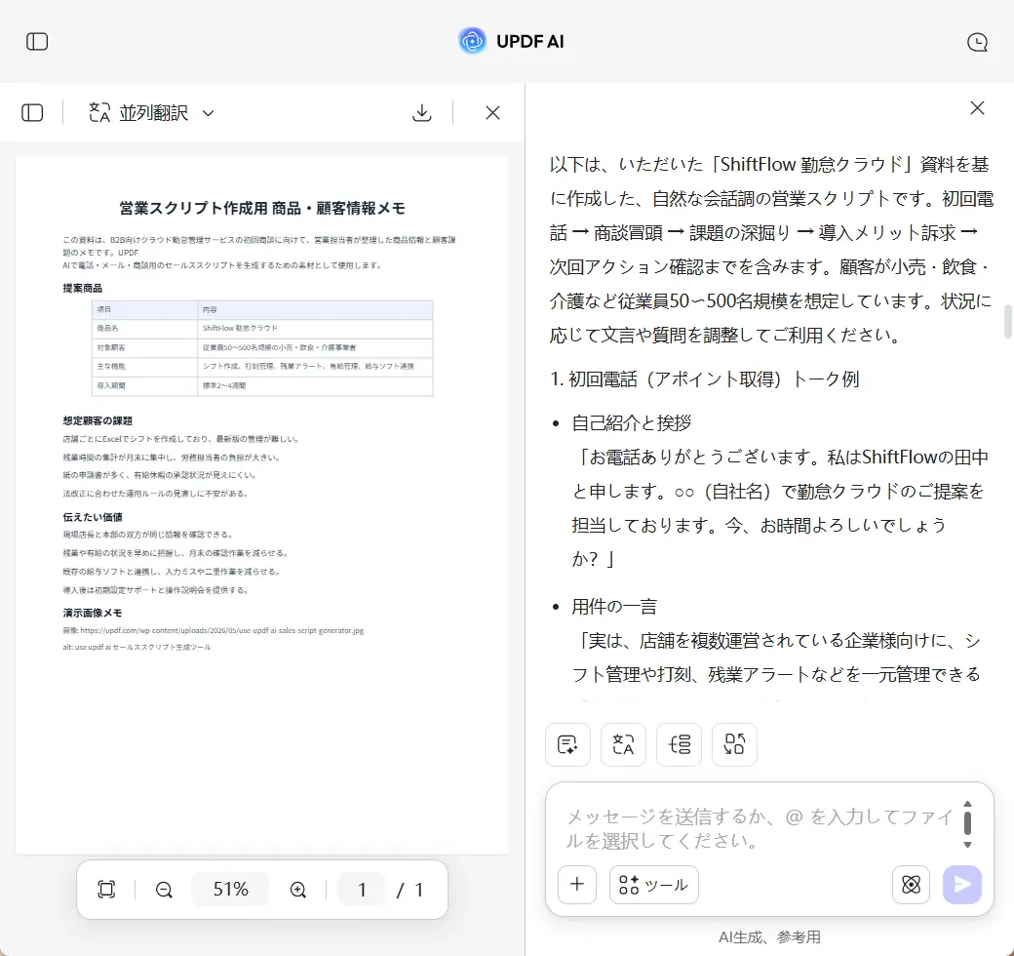Zoom in the PDF preview
1014x956 pixels.
pos(298,890)
